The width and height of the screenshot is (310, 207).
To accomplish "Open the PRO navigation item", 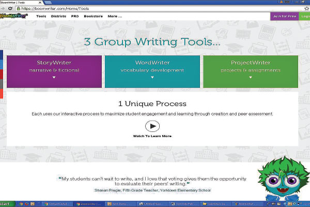I will click(x=75, y=16).
